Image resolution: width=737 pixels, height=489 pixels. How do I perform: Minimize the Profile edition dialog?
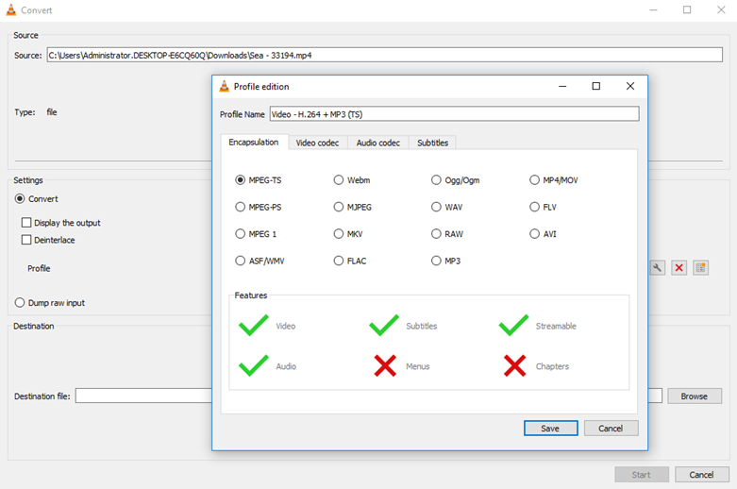pyautogui.click(x=562, y=86)
